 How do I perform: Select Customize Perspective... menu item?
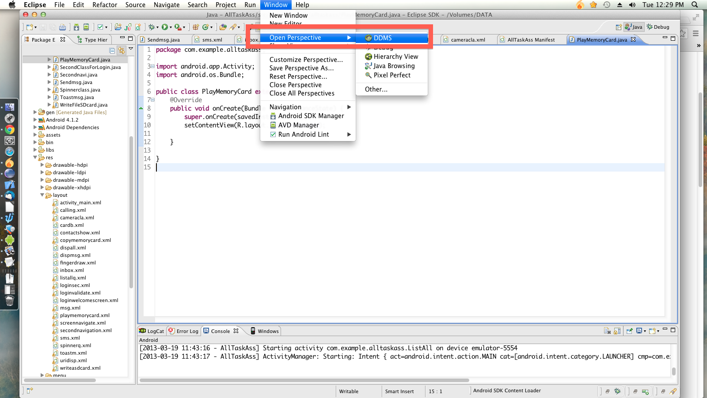[308, 60]
